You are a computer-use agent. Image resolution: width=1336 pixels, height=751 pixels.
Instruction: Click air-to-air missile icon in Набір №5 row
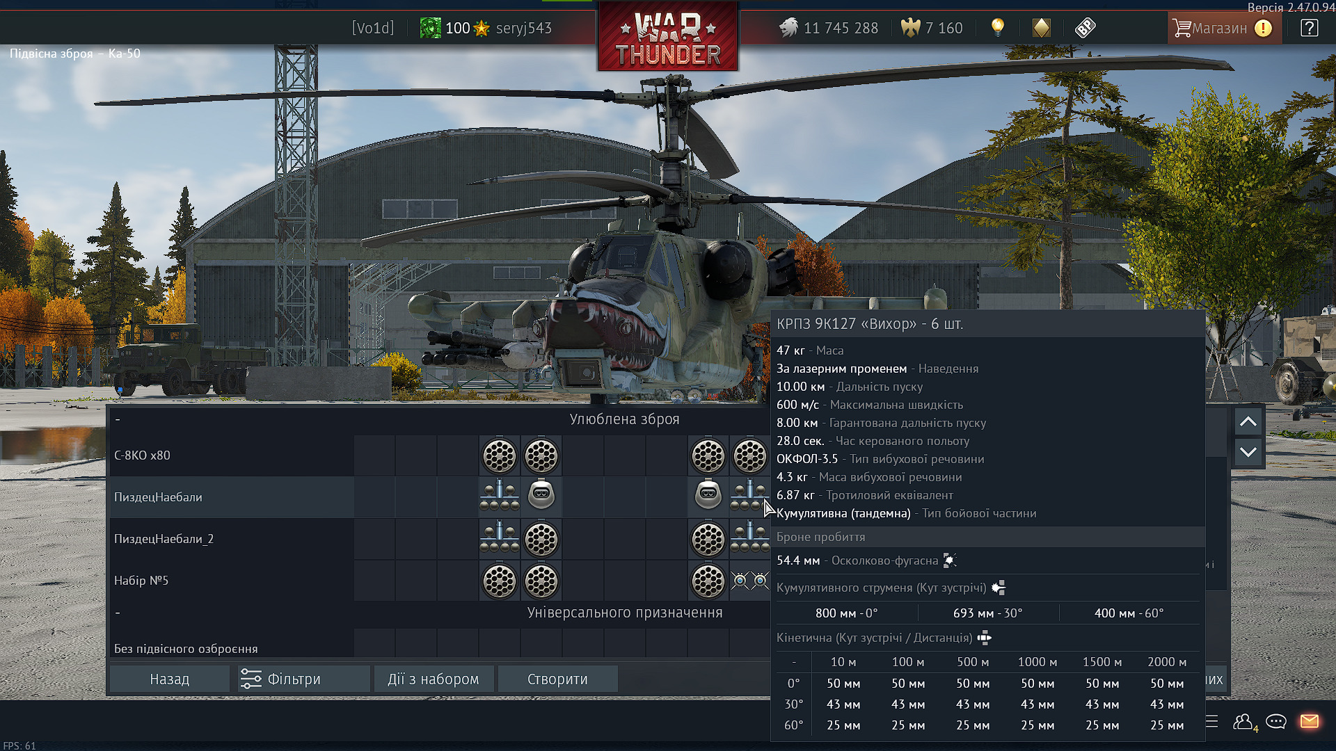tap(750, 581)
